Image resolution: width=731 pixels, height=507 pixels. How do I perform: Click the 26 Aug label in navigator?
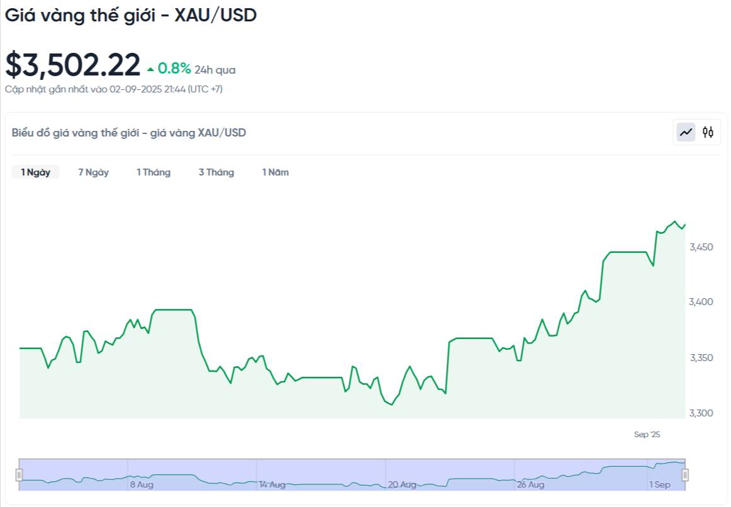(x=530, y=484)
